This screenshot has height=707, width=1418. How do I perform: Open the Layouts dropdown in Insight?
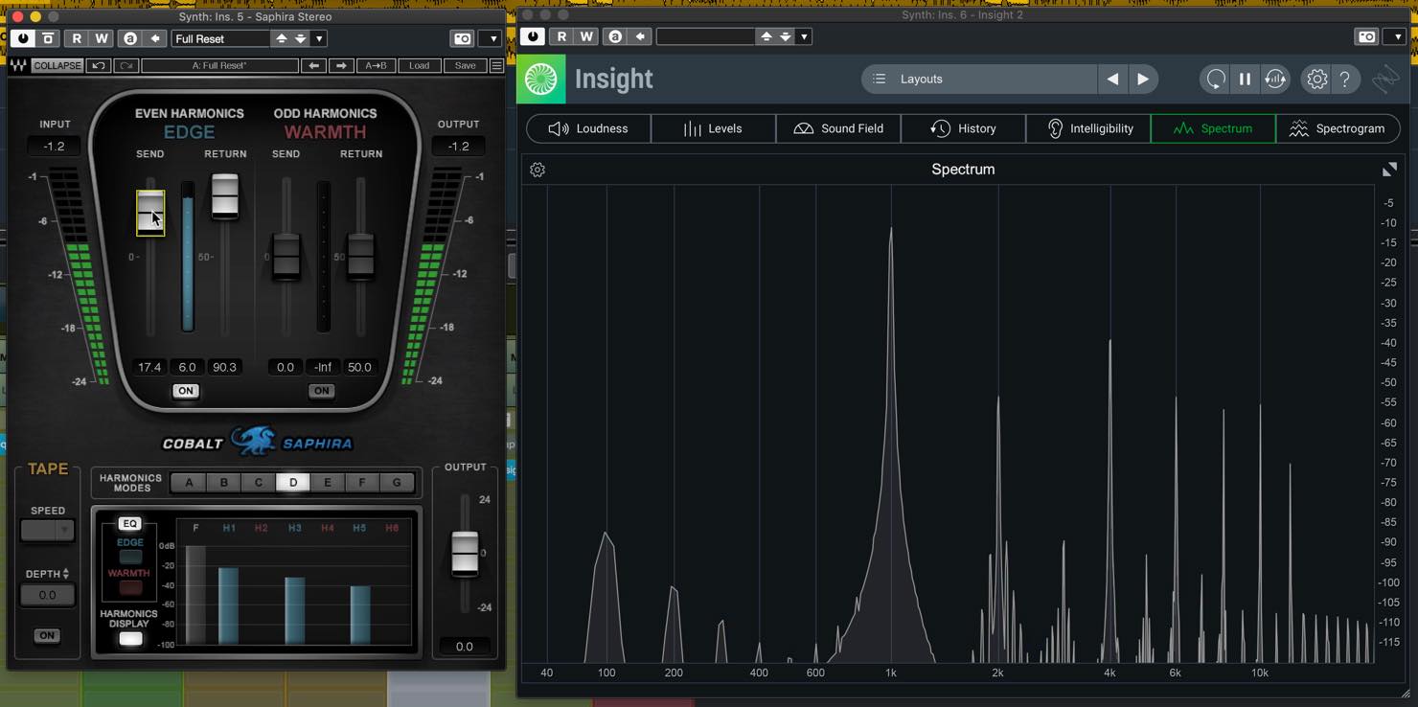click(x=979, y=80)
